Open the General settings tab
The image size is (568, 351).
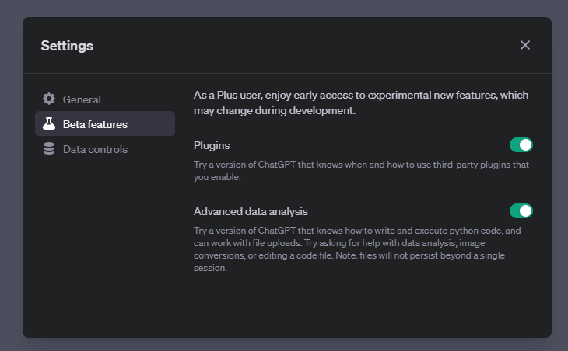[82, 99]
